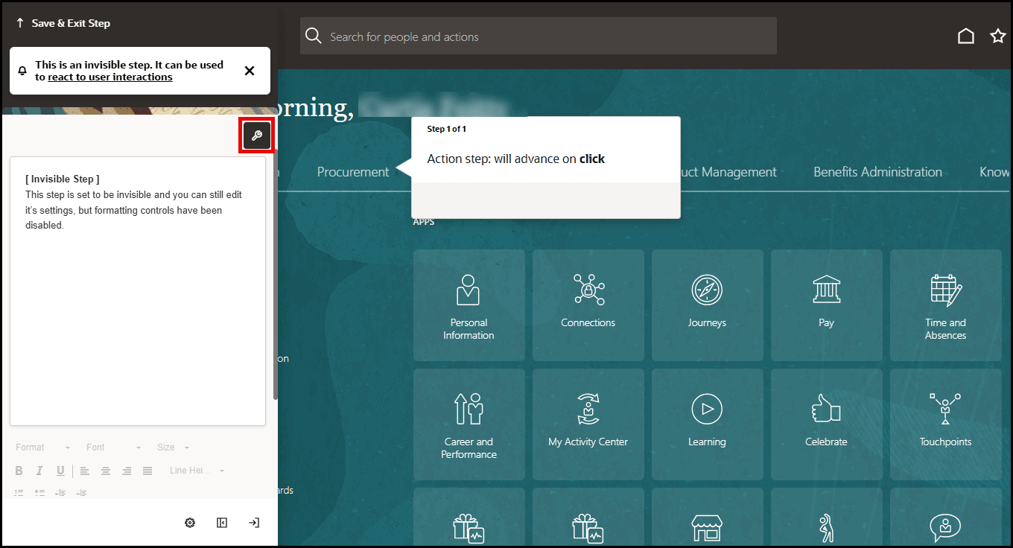Screen dimensions: 1013x548
Task: Switch to the Product Management tab
Action: coord(728,172)
